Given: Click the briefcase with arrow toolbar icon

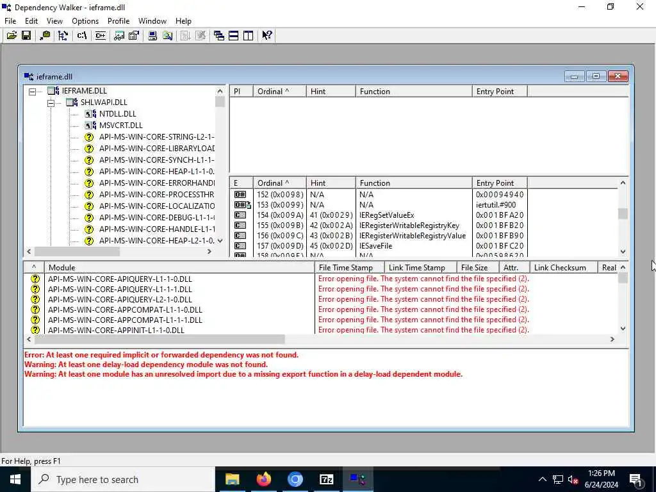Looking at the screenshot, I should tap(45, 36).
